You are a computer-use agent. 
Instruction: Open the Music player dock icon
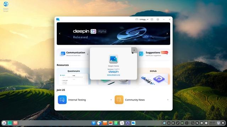point(116,123)
